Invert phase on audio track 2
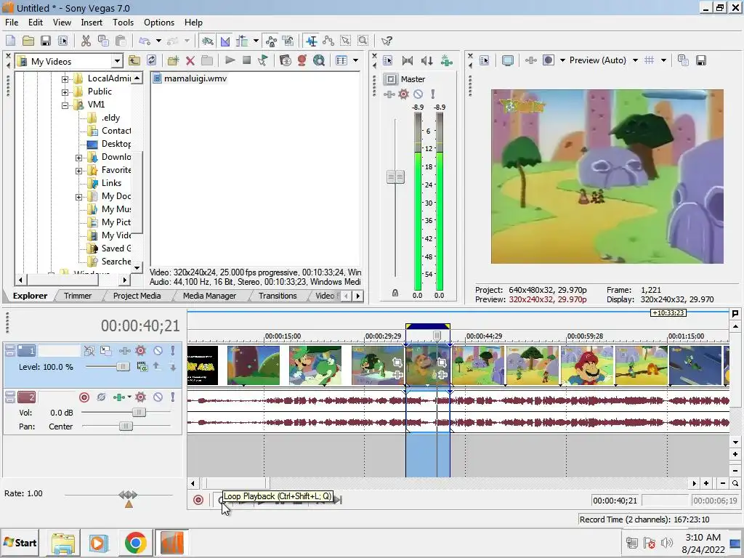Viewport: 744px width, 558px height. (x=101, y=397)
